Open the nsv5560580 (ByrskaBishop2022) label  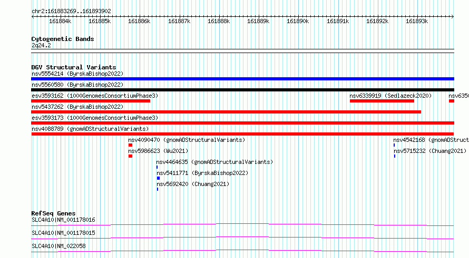point(77,85)
